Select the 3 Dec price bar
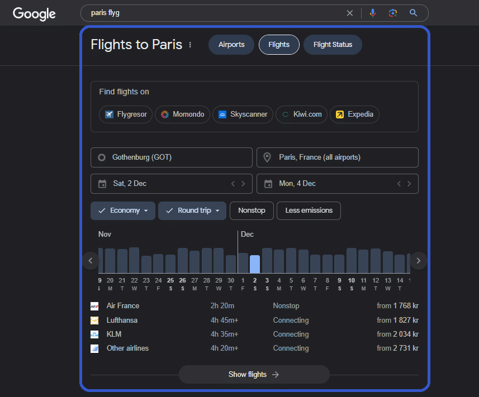The height and width of the screenshot is (397, 479). (267, 260)
